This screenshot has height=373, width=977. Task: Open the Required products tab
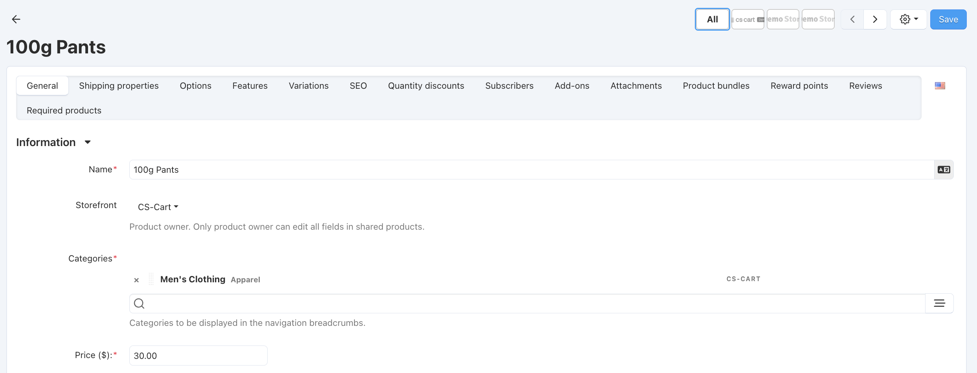click(x=64, y=110)
